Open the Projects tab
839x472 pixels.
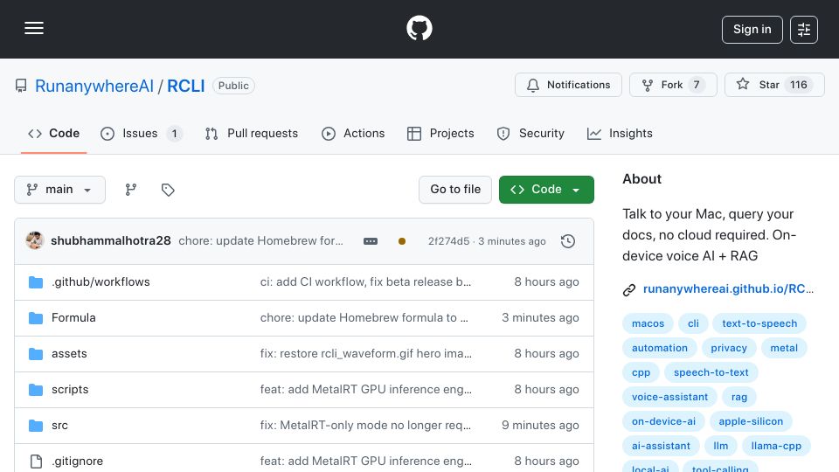pos(440,133)
